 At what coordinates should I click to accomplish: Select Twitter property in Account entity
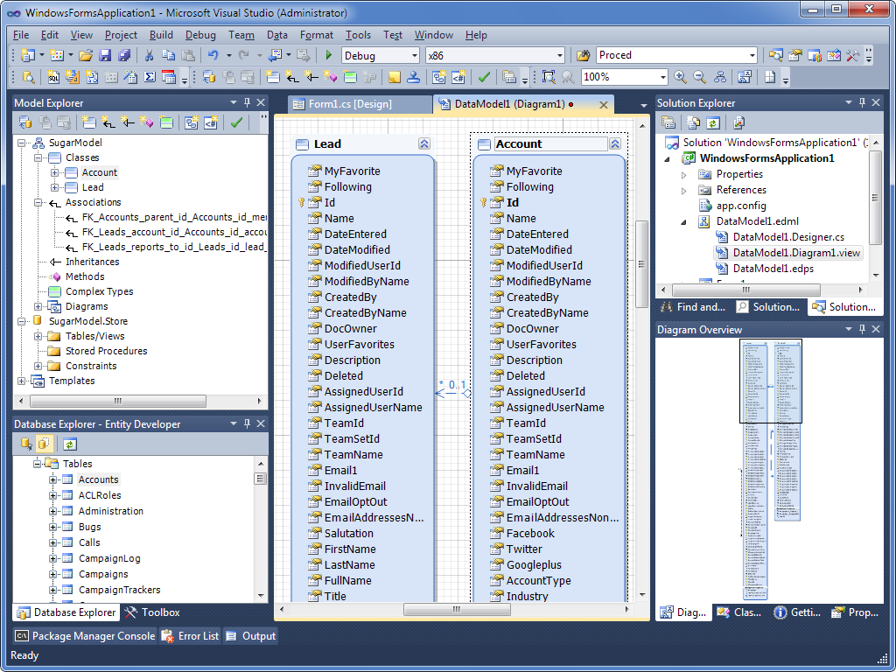pyautogui.click(x=524, y=549)
